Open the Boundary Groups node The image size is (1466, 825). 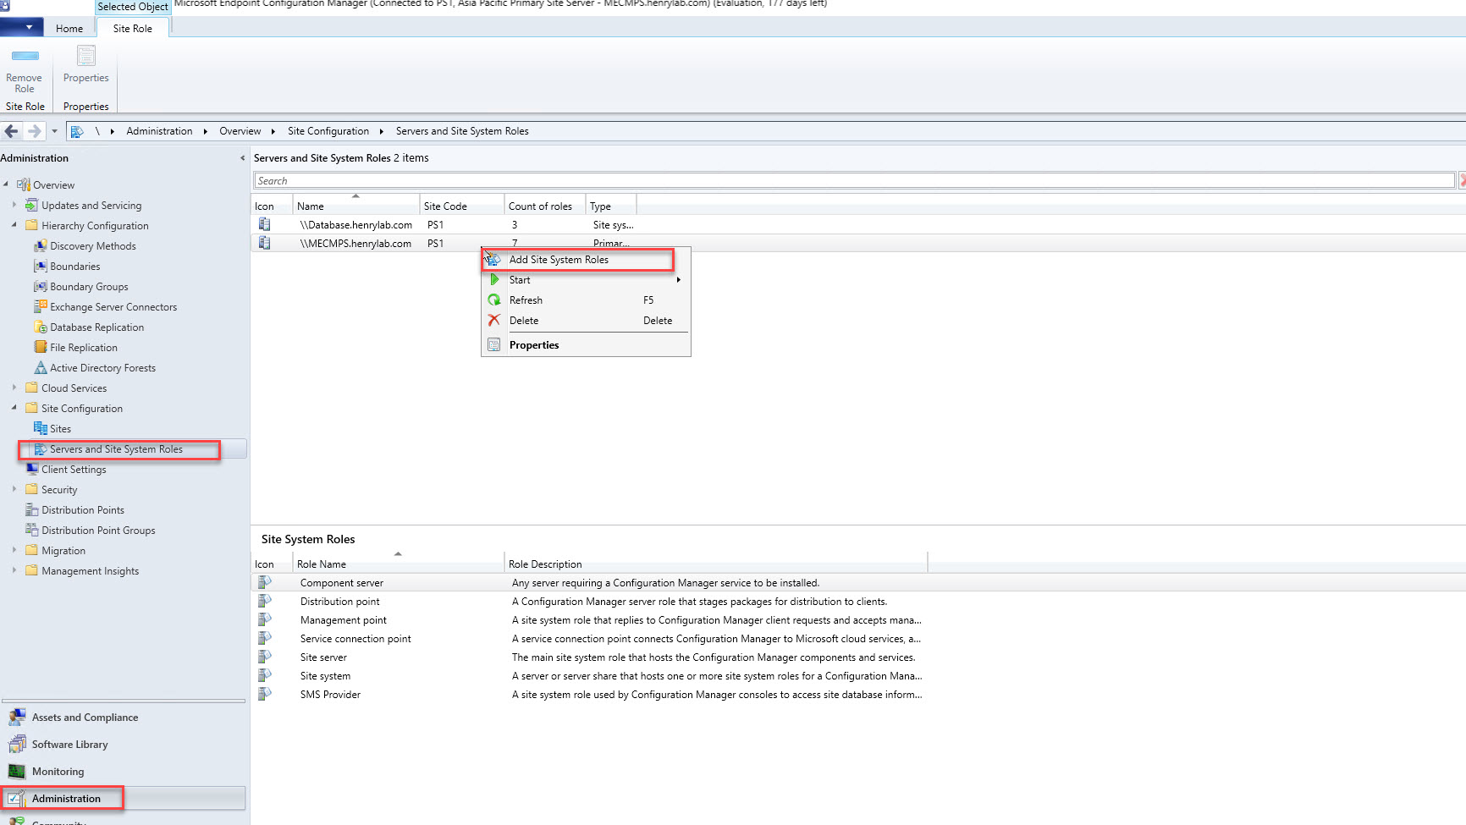click(89, 287)
